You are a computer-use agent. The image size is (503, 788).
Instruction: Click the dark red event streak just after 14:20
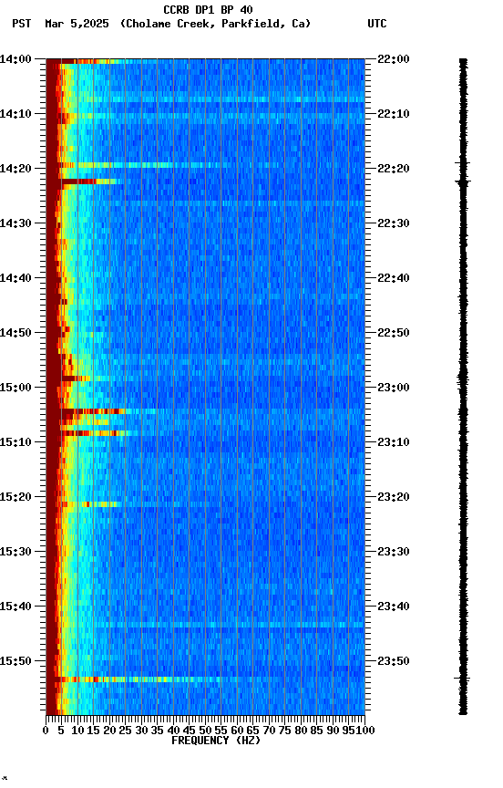pos(90,181)
